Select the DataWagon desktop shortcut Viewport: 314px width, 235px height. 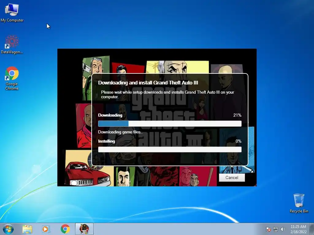pos(12,45)
